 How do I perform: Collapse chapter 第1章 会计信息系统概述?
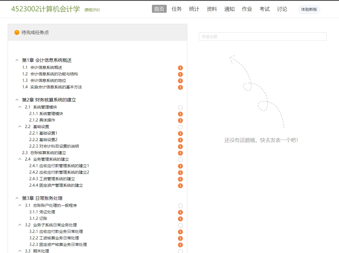(17, 60)
